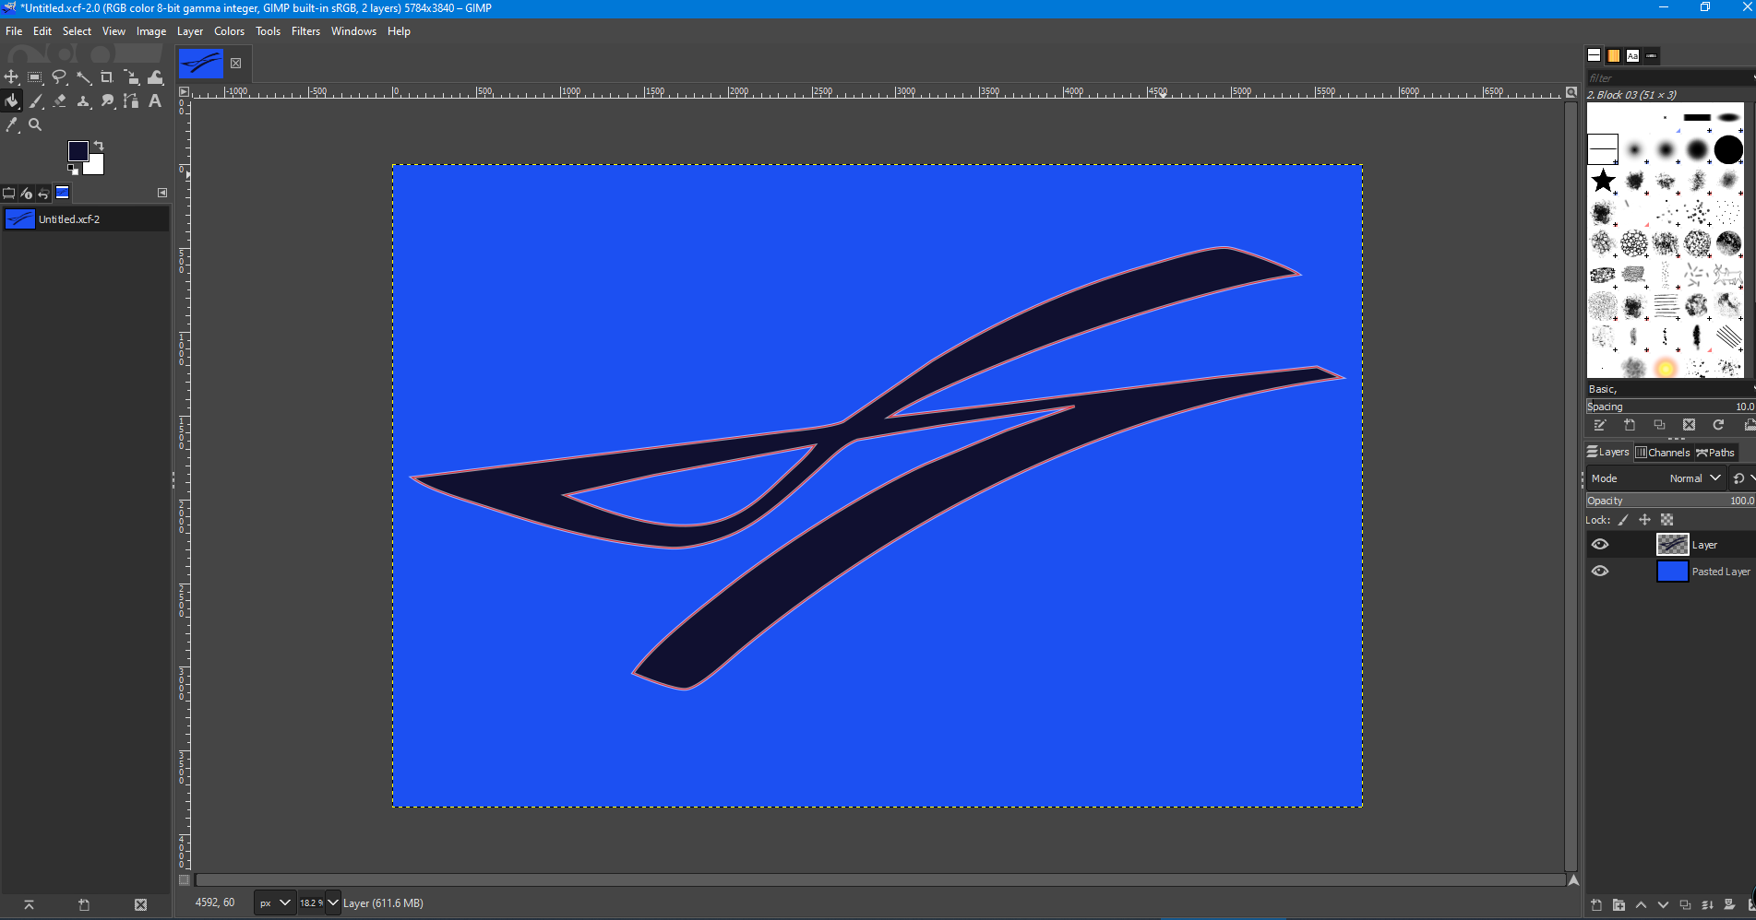Select the Warp Transform tool

tap(155, 77)
